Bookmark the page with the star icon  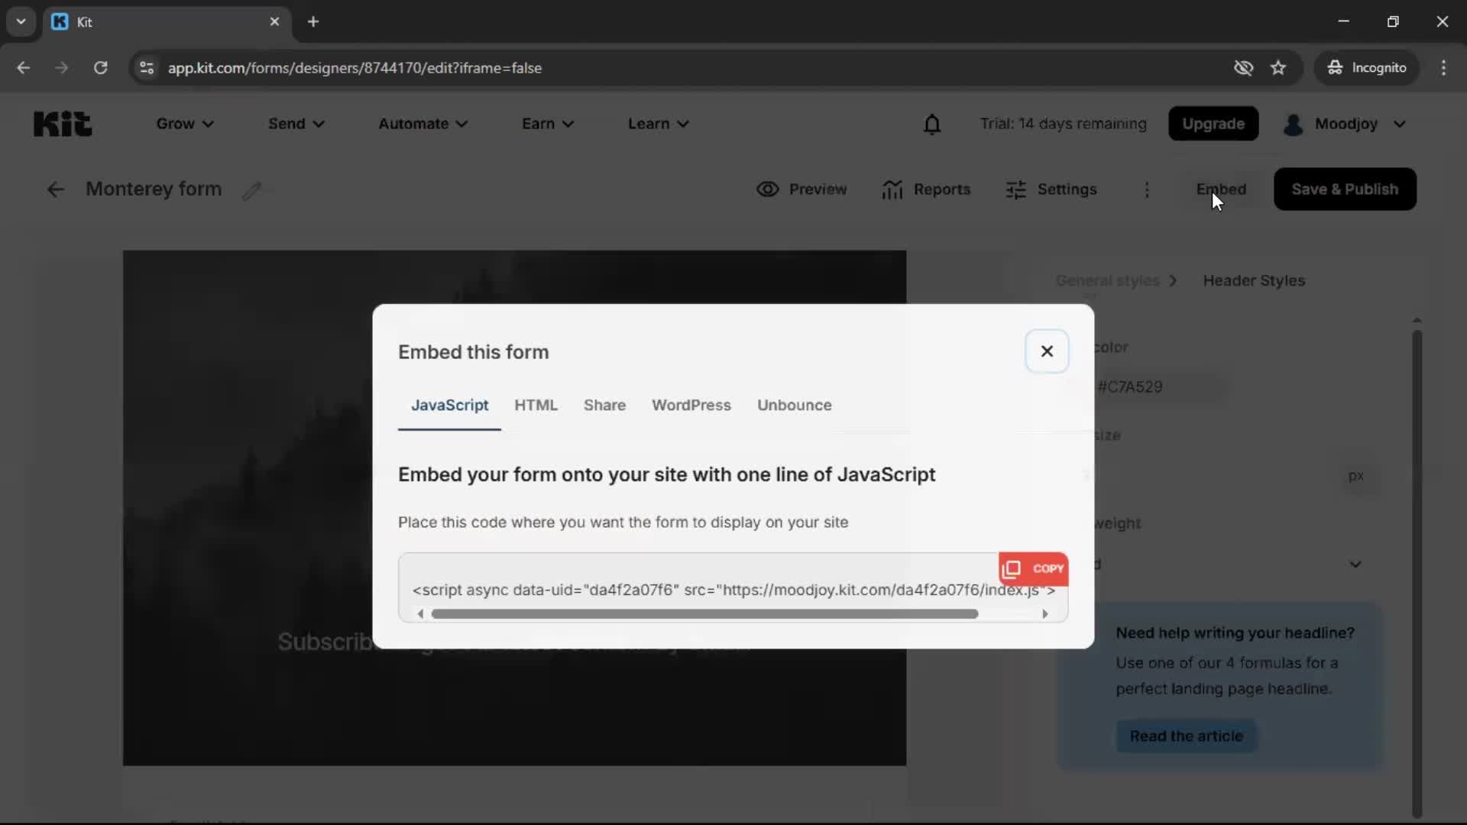pos(1278,67)
